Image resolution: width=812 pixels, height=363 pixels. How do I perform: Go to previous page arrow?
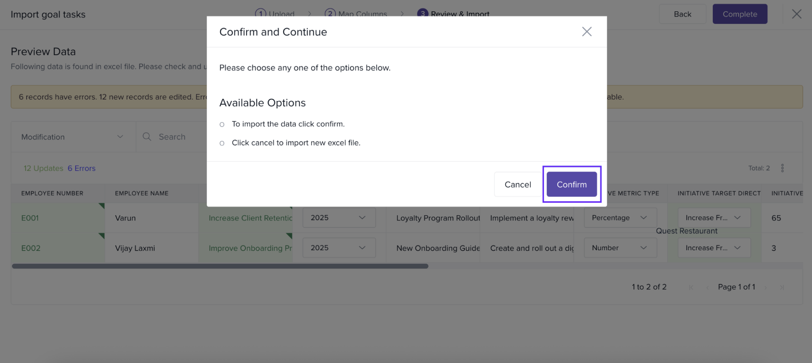707,287
